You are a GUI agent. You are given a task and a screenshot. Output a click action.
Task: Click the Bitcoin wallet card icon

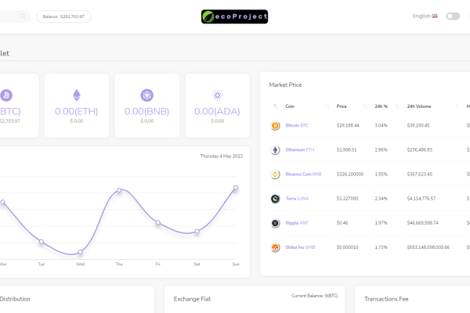pos(6,95)
